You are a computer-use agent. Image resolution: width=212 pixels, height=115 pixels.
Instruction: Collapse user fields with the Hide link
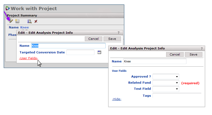click(117, 99)
